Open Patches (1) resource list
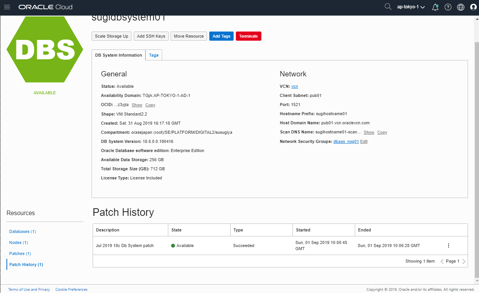Viewport: 479px width, 293px height. (20, 253)
